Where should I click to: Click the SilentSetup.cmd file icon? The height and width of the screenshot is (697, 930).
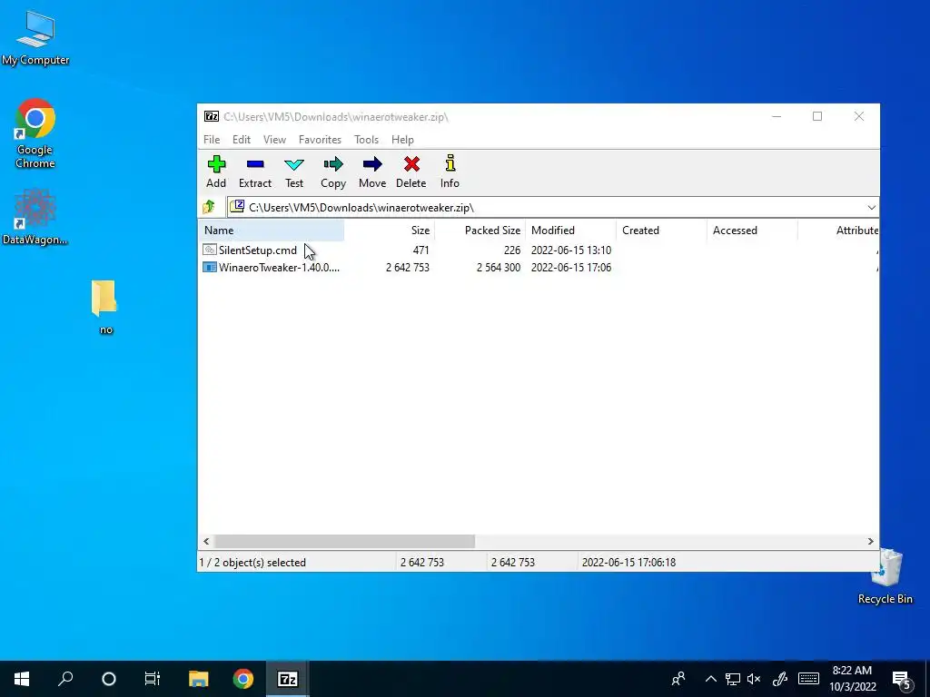coord(210,250)
